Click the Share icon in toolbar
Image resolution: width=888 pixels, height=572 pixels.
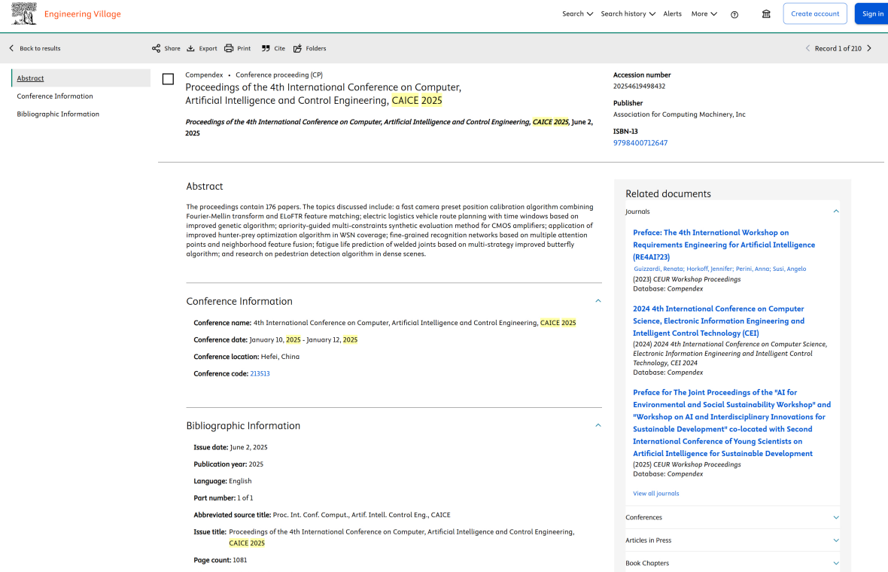click(157, 48)
